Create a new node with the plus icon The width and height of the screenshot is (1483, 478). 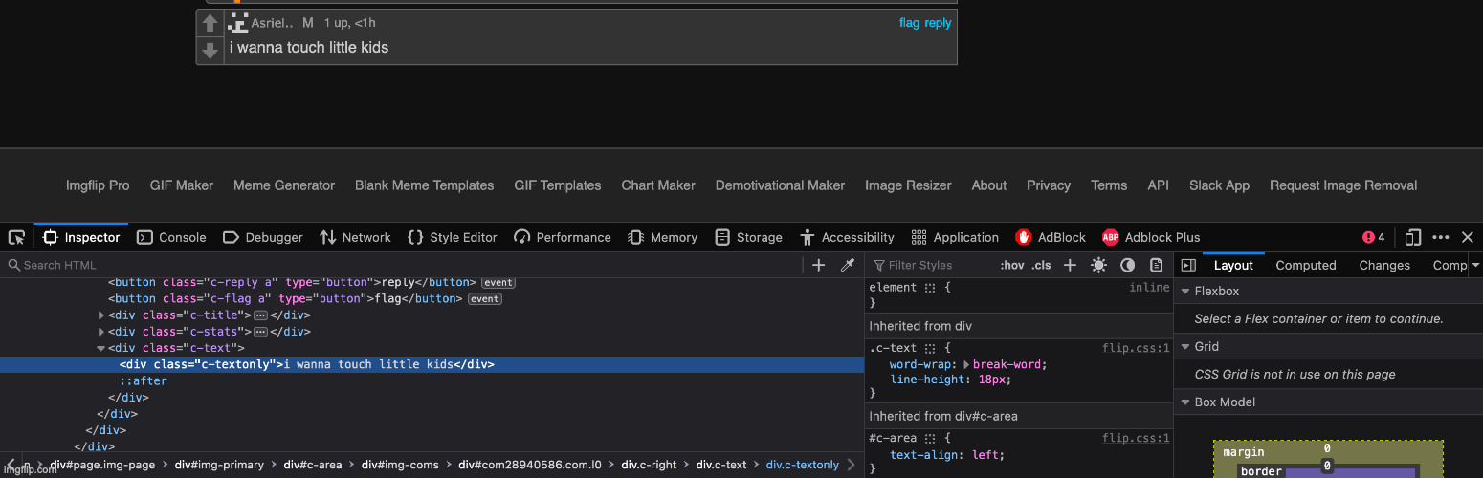818,265
